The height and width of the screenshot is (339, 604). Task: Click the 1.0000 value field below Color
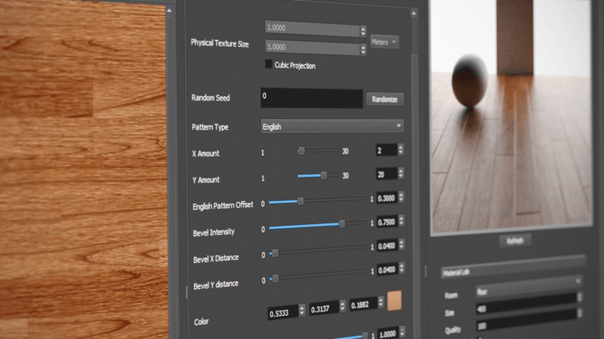(x=389, y=333)
